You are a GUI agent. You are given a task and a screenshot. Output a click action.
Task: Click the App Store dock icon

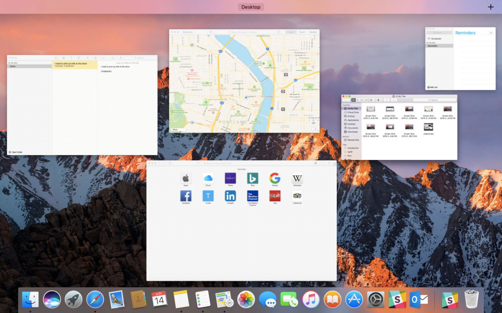pyautogui.click(x=354, y=299)
